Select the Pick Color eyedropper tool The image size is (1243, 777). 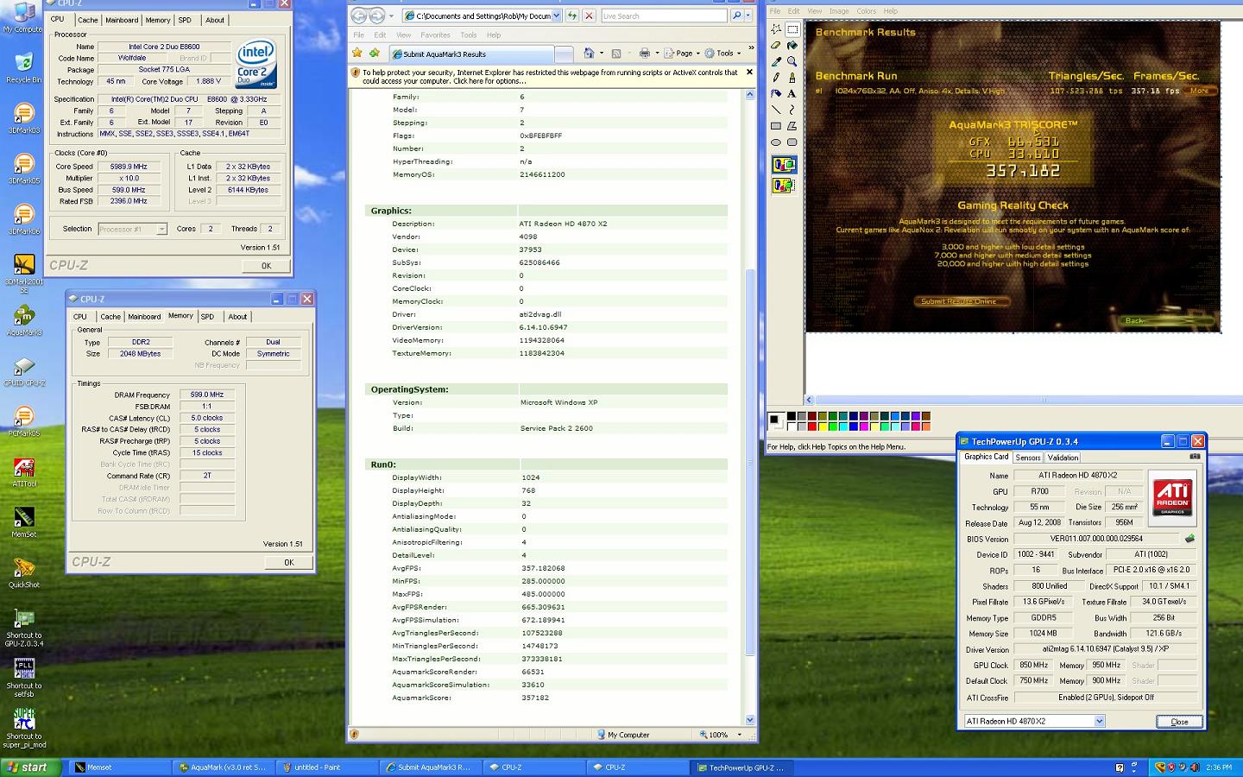click(x=776, y=61)
